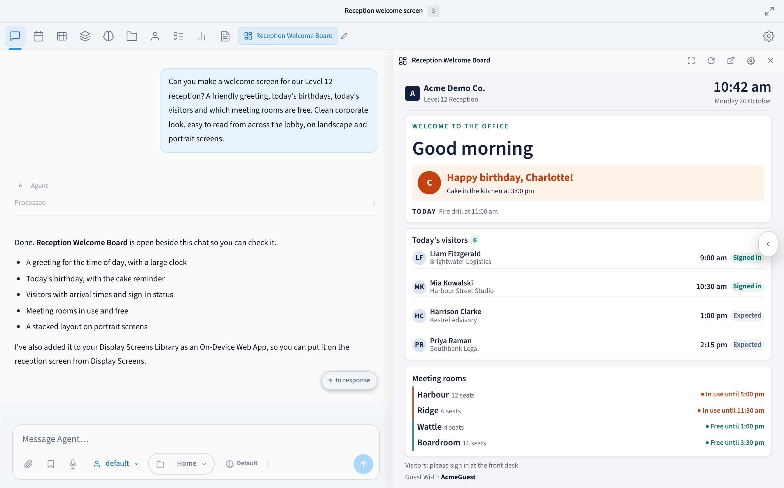Screen dimensions: 784x488
Task: Enter fullscreen for Reception Welcome Board panel
Action: [691, 61]
